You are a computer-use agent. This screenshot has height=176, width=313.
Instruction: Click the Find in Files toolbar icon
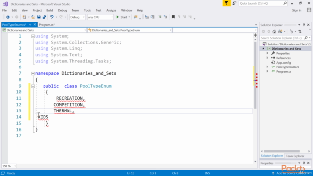tap(136, 17)
